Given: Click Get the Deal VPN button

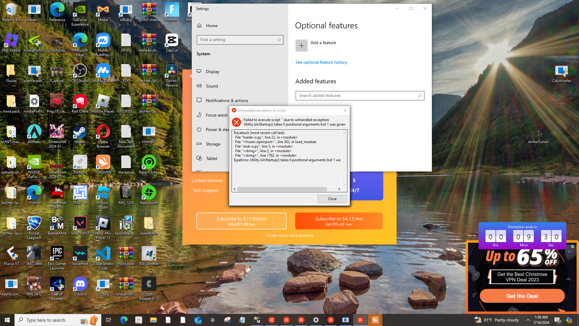Looking at the screenshot, I should pos(522,296).
